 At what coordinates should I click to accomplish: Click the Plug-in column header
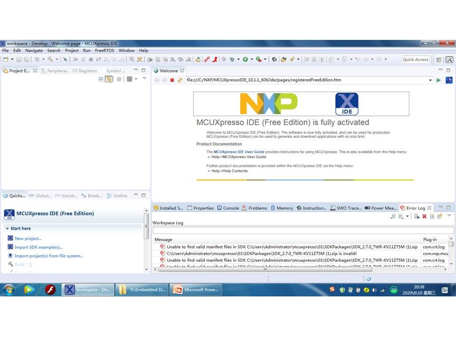[435, 239]
